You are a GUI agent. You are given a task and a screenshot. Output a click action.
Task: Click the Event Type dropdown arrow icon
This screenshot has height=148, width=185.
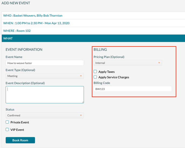[x=81, y=76]
